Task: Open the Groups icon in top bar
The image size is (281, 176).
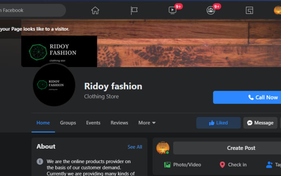Action: click(x=211, y=10)
